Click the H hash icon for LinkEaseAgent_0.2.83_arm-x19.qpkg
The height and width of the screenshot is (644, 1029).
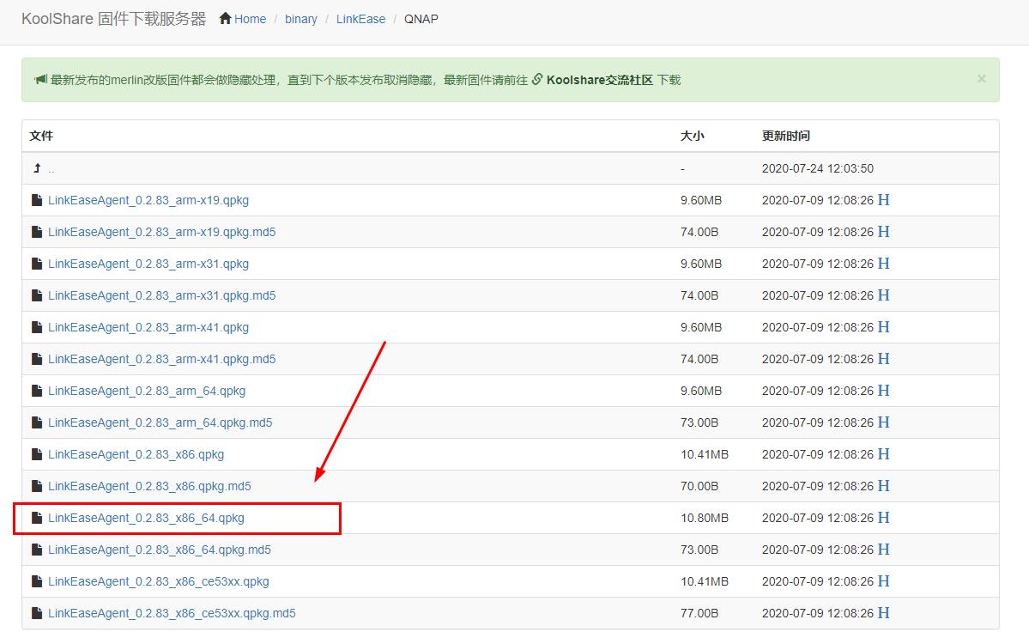[x=883, y=200]
